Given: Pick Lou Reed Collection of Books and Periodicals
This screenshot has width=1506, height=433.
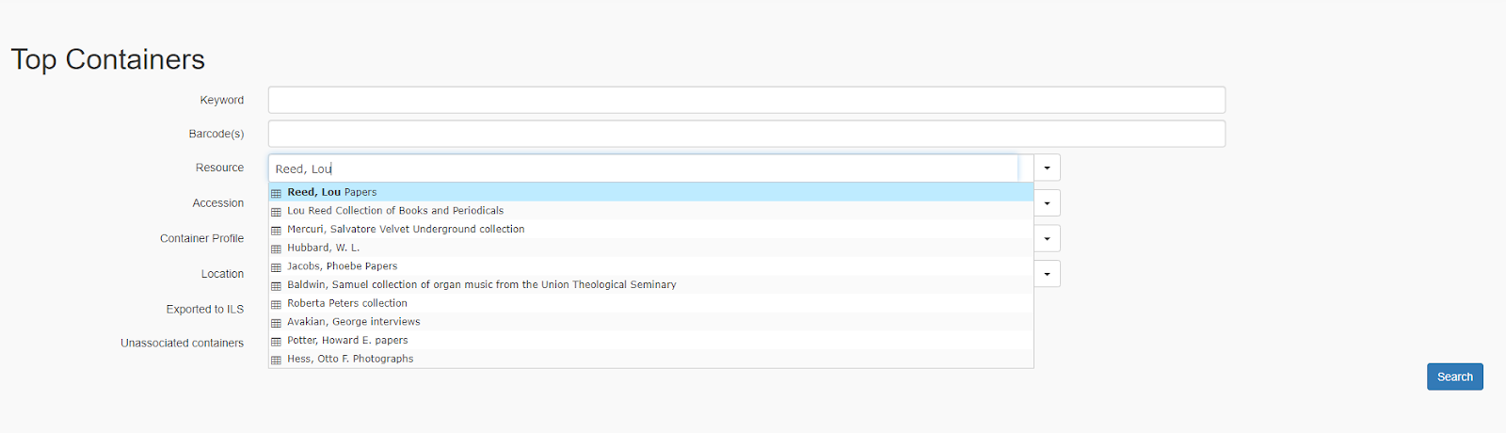Looking at the screenshot, I should pyautogui.click(x=395, y=211).
